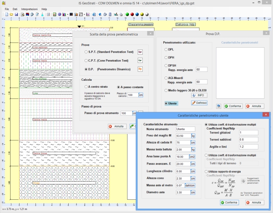Select the DPL penetrometer radio
The height and width of the screenshot is (213, 273).
[166, 50]
